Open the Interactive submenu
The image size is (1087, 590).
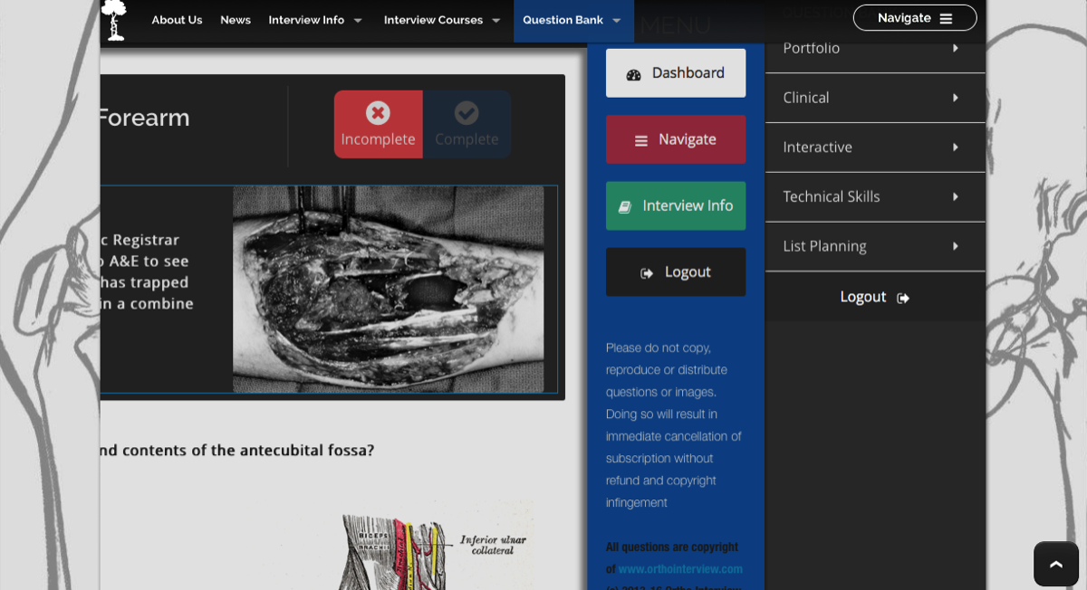coord(875,147)
